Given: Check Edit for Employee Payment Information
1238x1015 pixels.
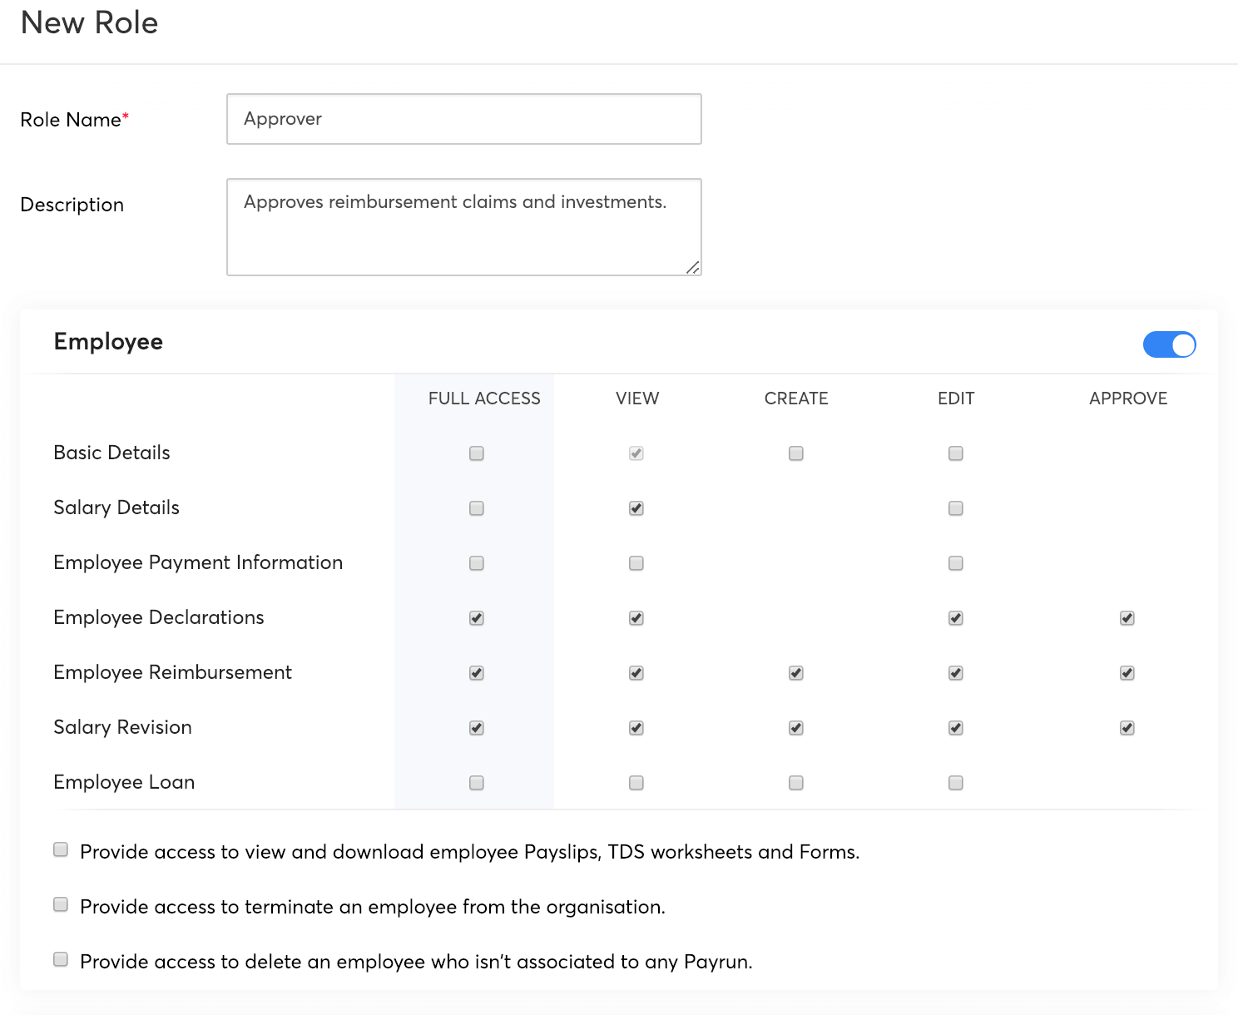Looking at the screenshot, I should click(x=956, y=563).
